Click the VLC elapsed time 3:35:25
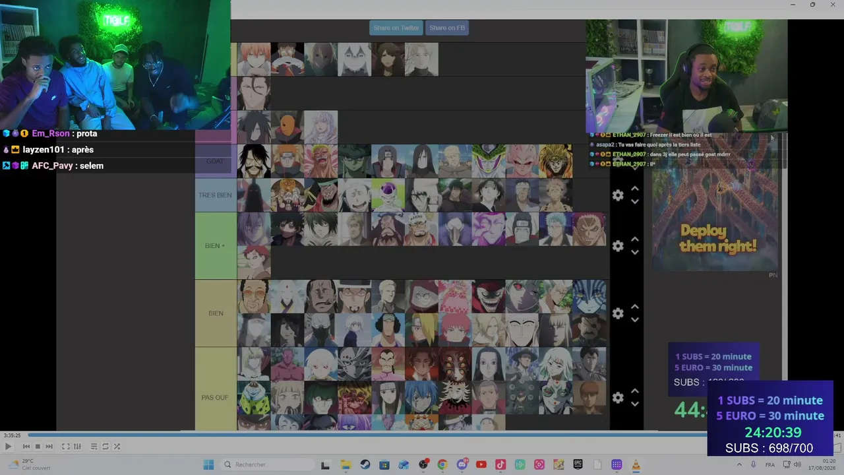This screenshot has width=844, height=475. 12,435
